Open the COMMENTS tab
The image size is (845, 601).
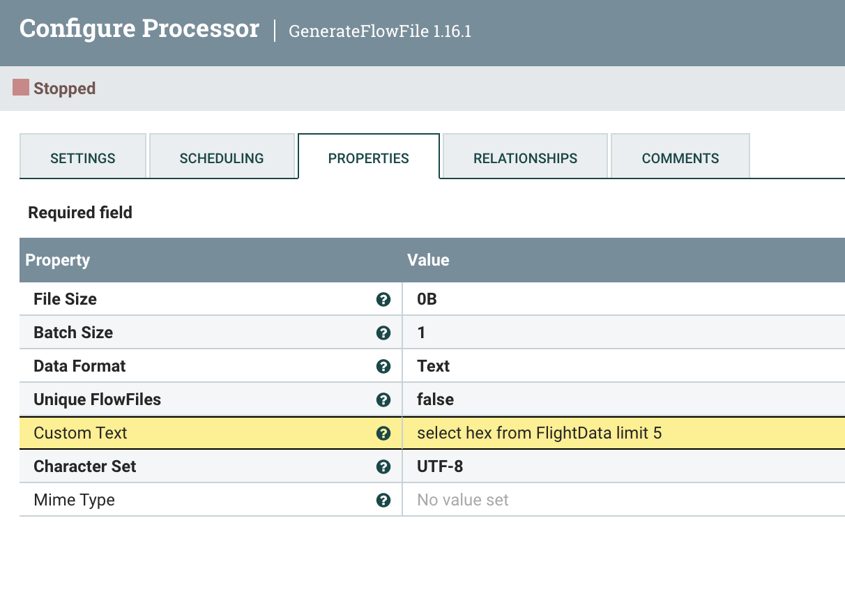pyautogui.click(x=680, y=158)
